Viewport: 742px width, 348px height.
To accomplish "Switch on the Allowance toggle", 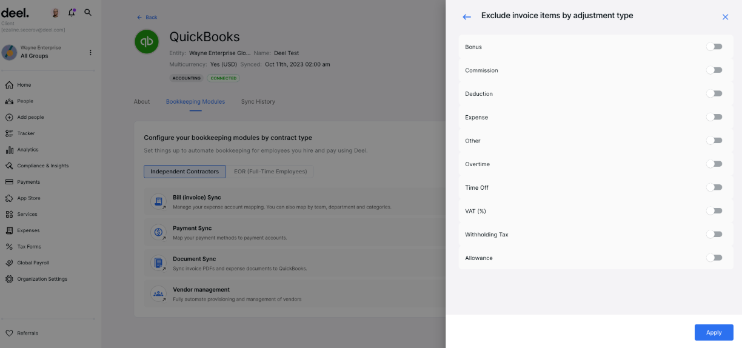I will point(714,258).
